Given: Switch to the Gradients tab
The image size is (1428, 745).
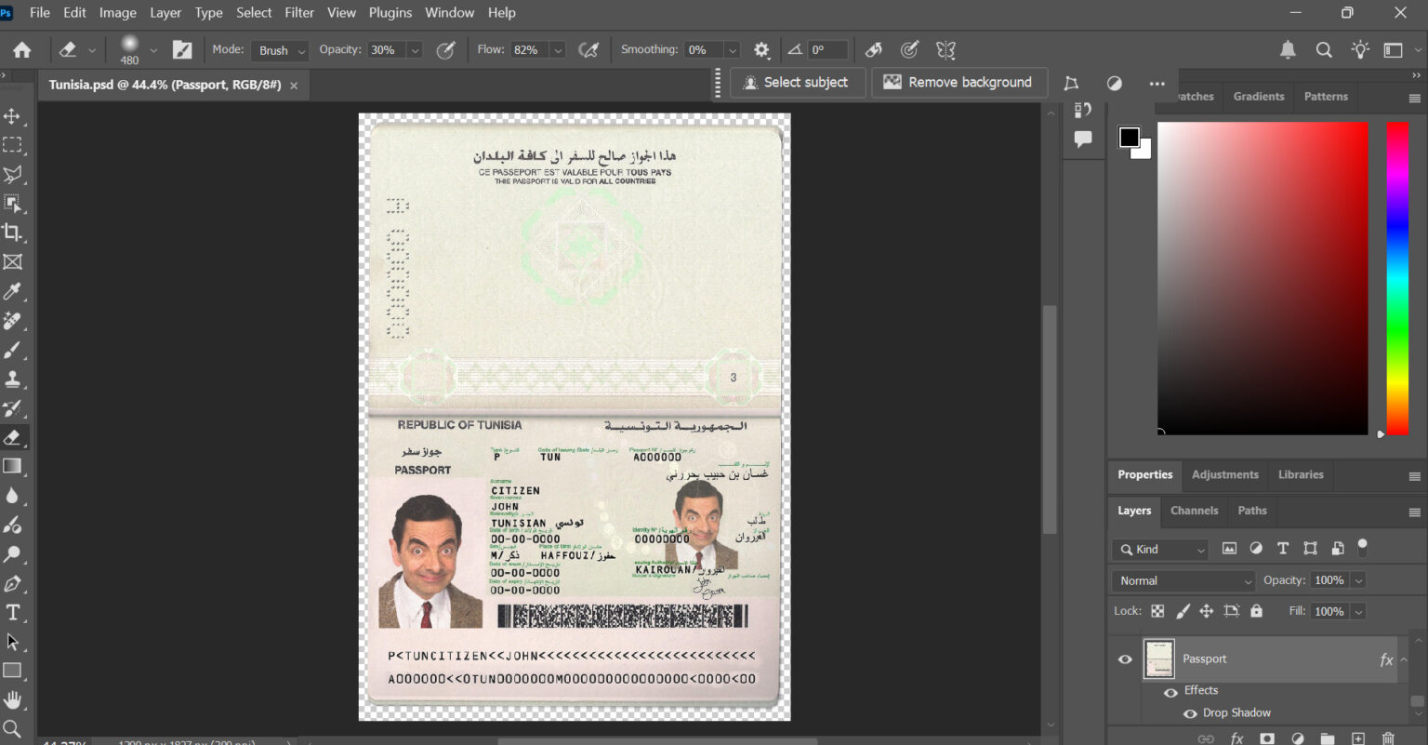Looking at the screenshot, I should (x=1259, y=97).
